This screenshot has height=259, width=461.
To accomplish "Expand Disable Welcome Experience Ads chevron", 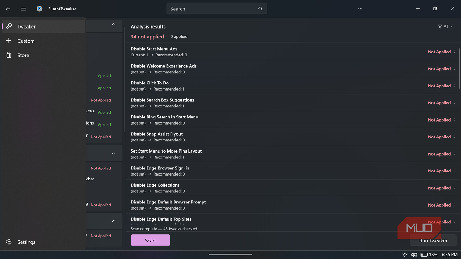I will (455, 69).
